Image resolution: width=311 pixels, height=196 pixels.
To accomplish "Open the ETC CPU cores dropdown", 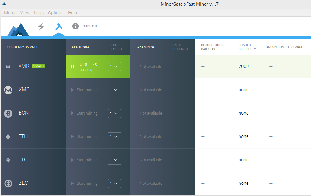I will [114, 160].
